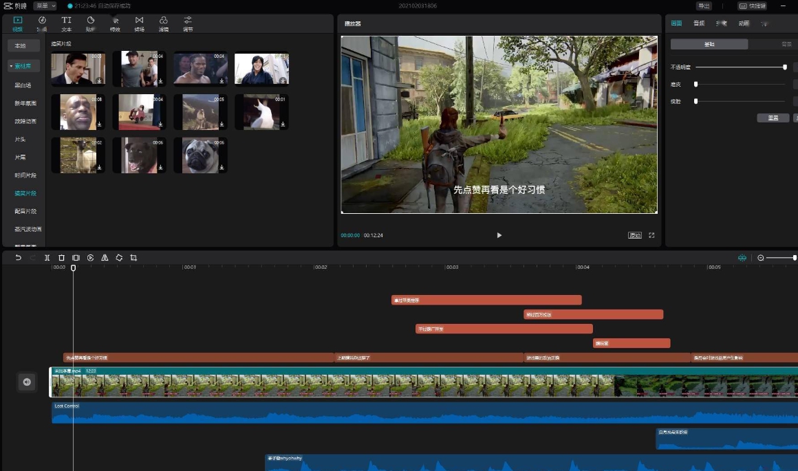
Task: Mute the main video track
Action: tap(27, 382)
